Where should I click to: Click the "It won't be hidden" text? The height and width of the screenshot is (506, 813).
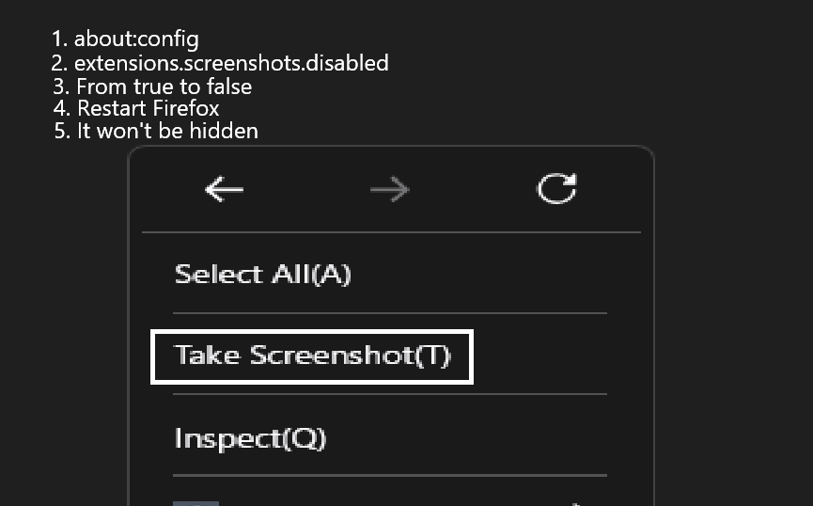167,131
